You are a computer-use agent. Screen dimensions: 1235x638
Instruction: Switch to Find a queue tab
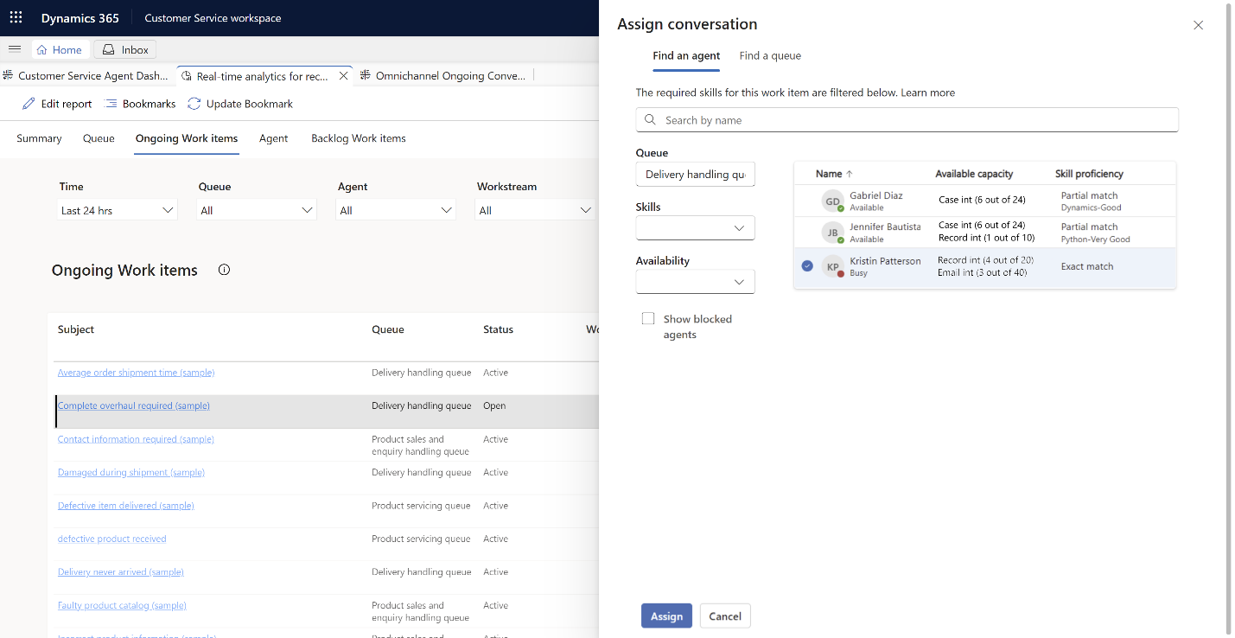click(770, 55)
